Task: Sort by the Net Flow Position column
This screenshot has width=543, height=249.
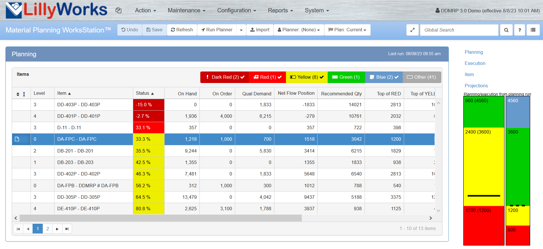Action: point(296,93)
